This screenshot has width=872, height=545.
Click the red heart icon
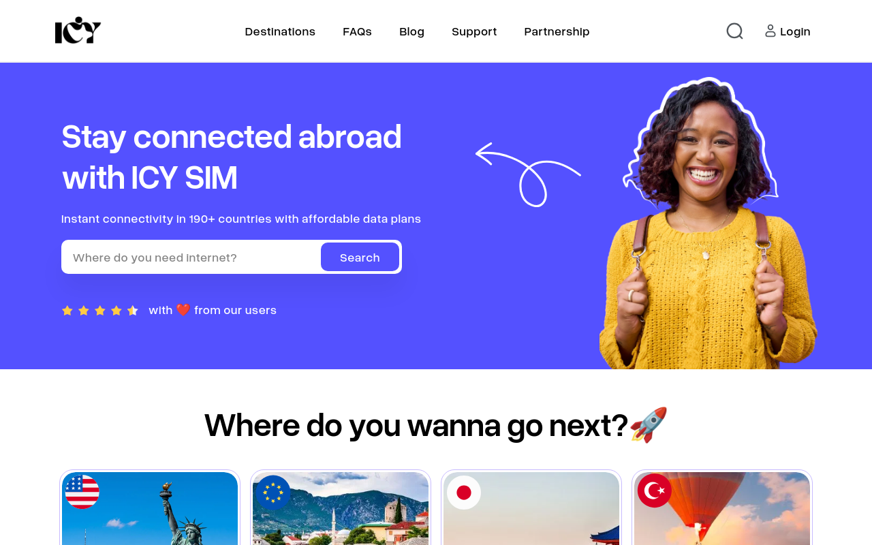[183, 310]
